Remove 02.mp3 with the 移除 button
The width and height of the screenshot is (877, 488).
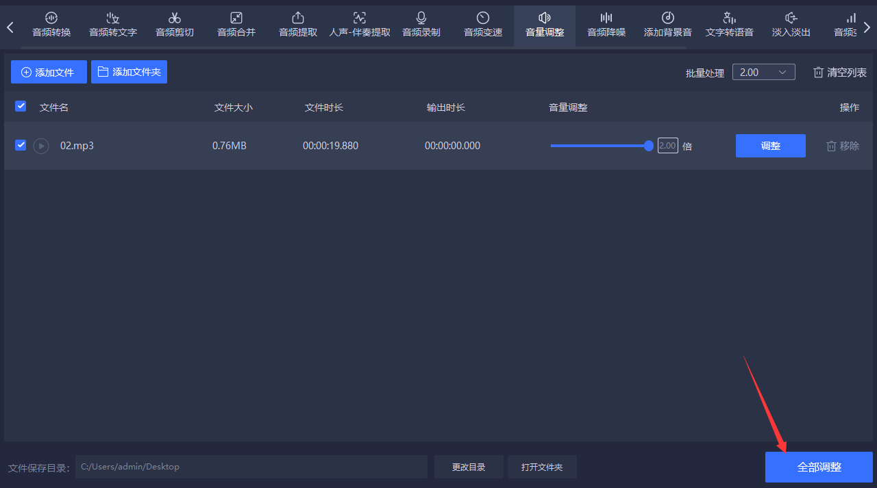pos(843,146)
